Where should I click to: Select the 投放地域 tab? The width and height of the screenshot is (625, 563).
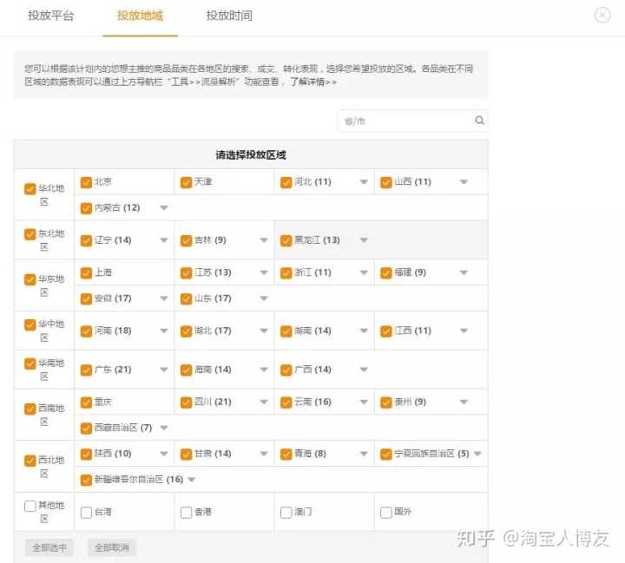click(x=140, y=16)
